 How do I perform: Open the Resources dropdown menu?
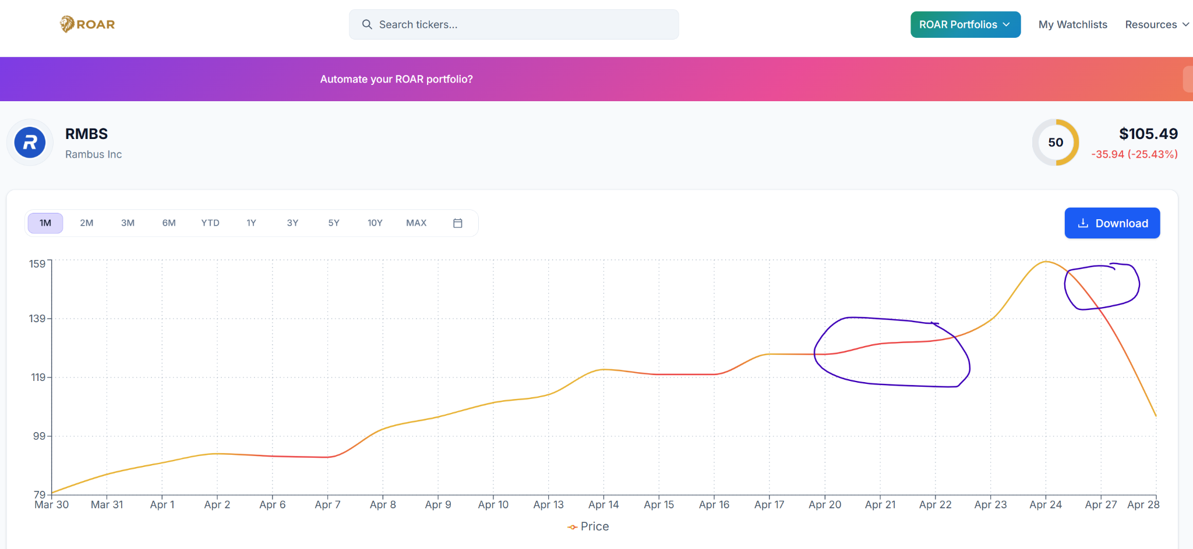click(1156, 24)
